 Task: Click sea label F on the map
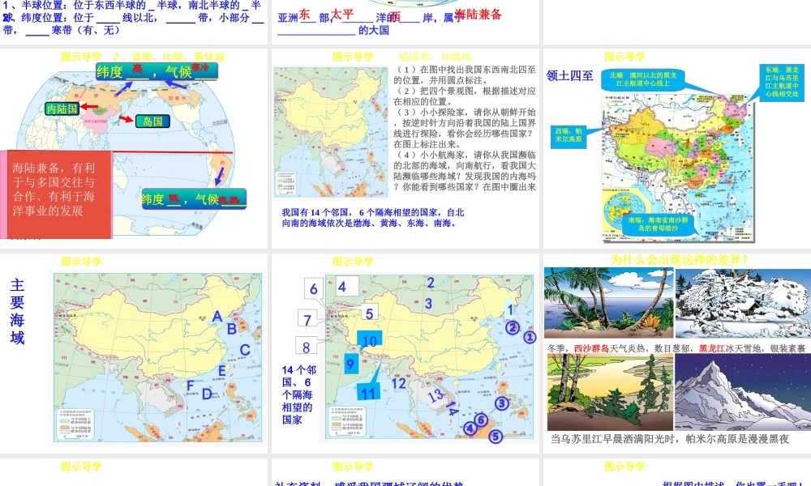[191, 386]
